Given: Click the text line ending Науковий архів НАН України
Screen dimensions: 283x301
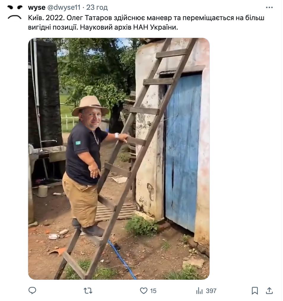Looking at the screenshot, I should click(x=103, y=27).
